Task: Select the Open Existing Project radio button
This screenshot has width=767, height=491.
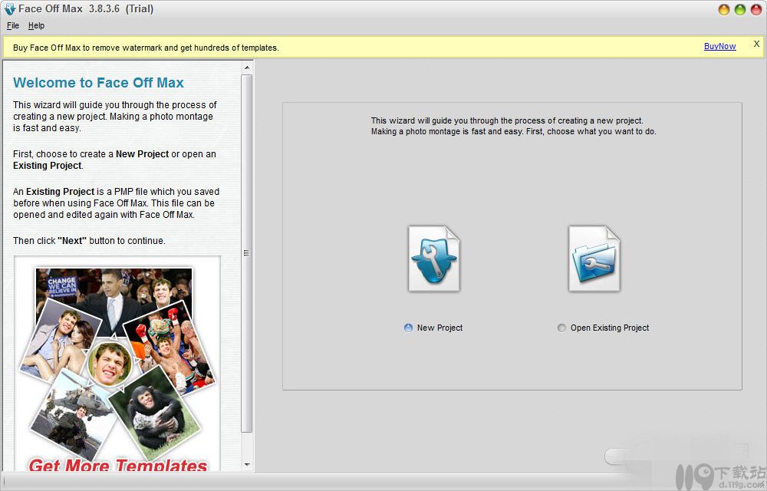Action: 561,328
